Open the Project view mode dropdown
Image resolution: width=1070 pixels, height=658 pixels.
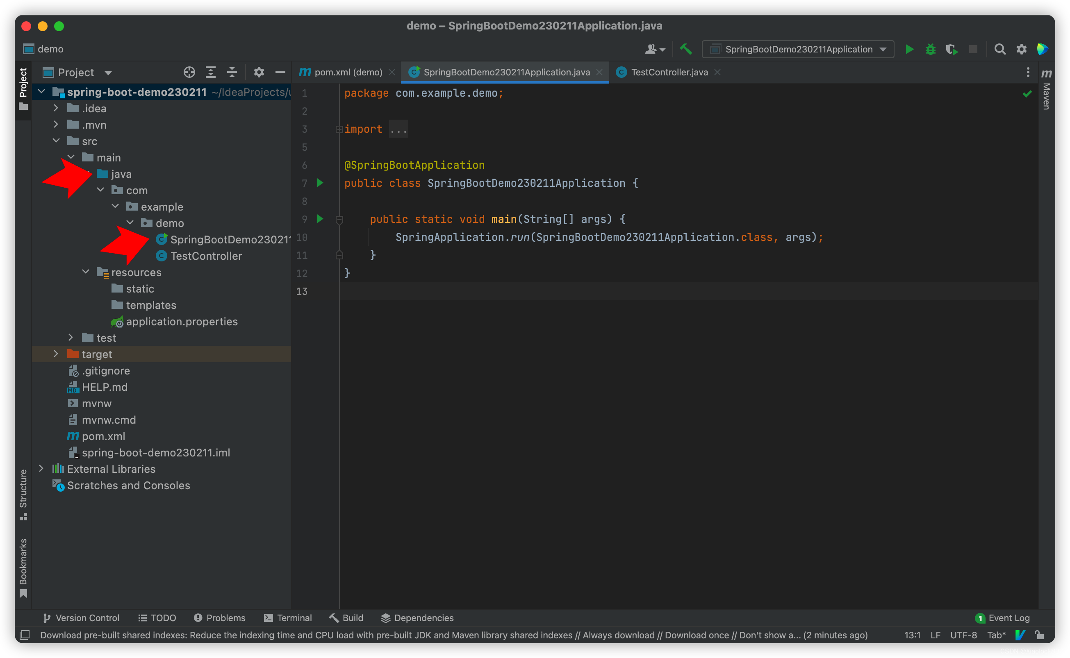[x=77, y=72]
